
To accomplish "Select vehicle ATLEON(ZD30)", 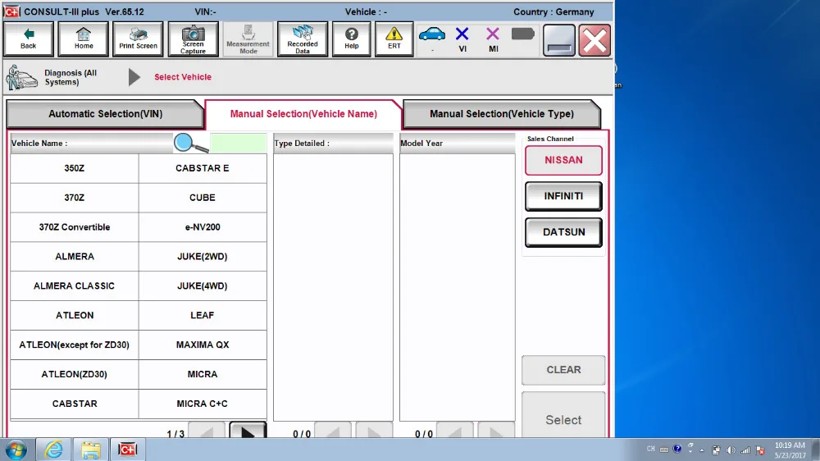I will pos(75,374).
